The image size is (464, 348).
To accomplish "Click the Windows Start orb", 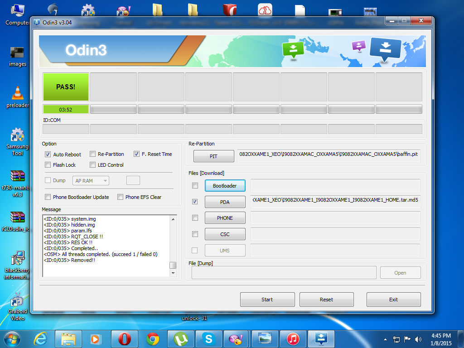I will point(12,338).
